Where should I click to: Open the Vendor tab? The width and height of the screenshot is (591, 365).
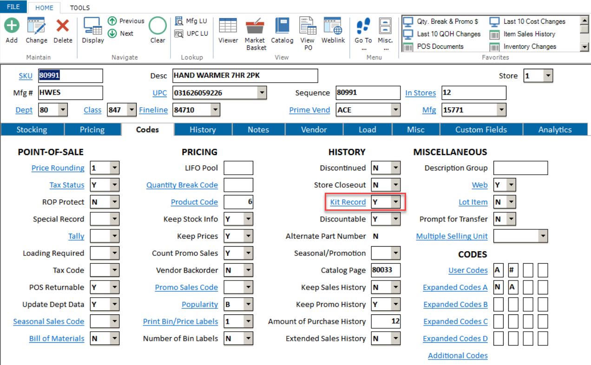tap(314, 130)
